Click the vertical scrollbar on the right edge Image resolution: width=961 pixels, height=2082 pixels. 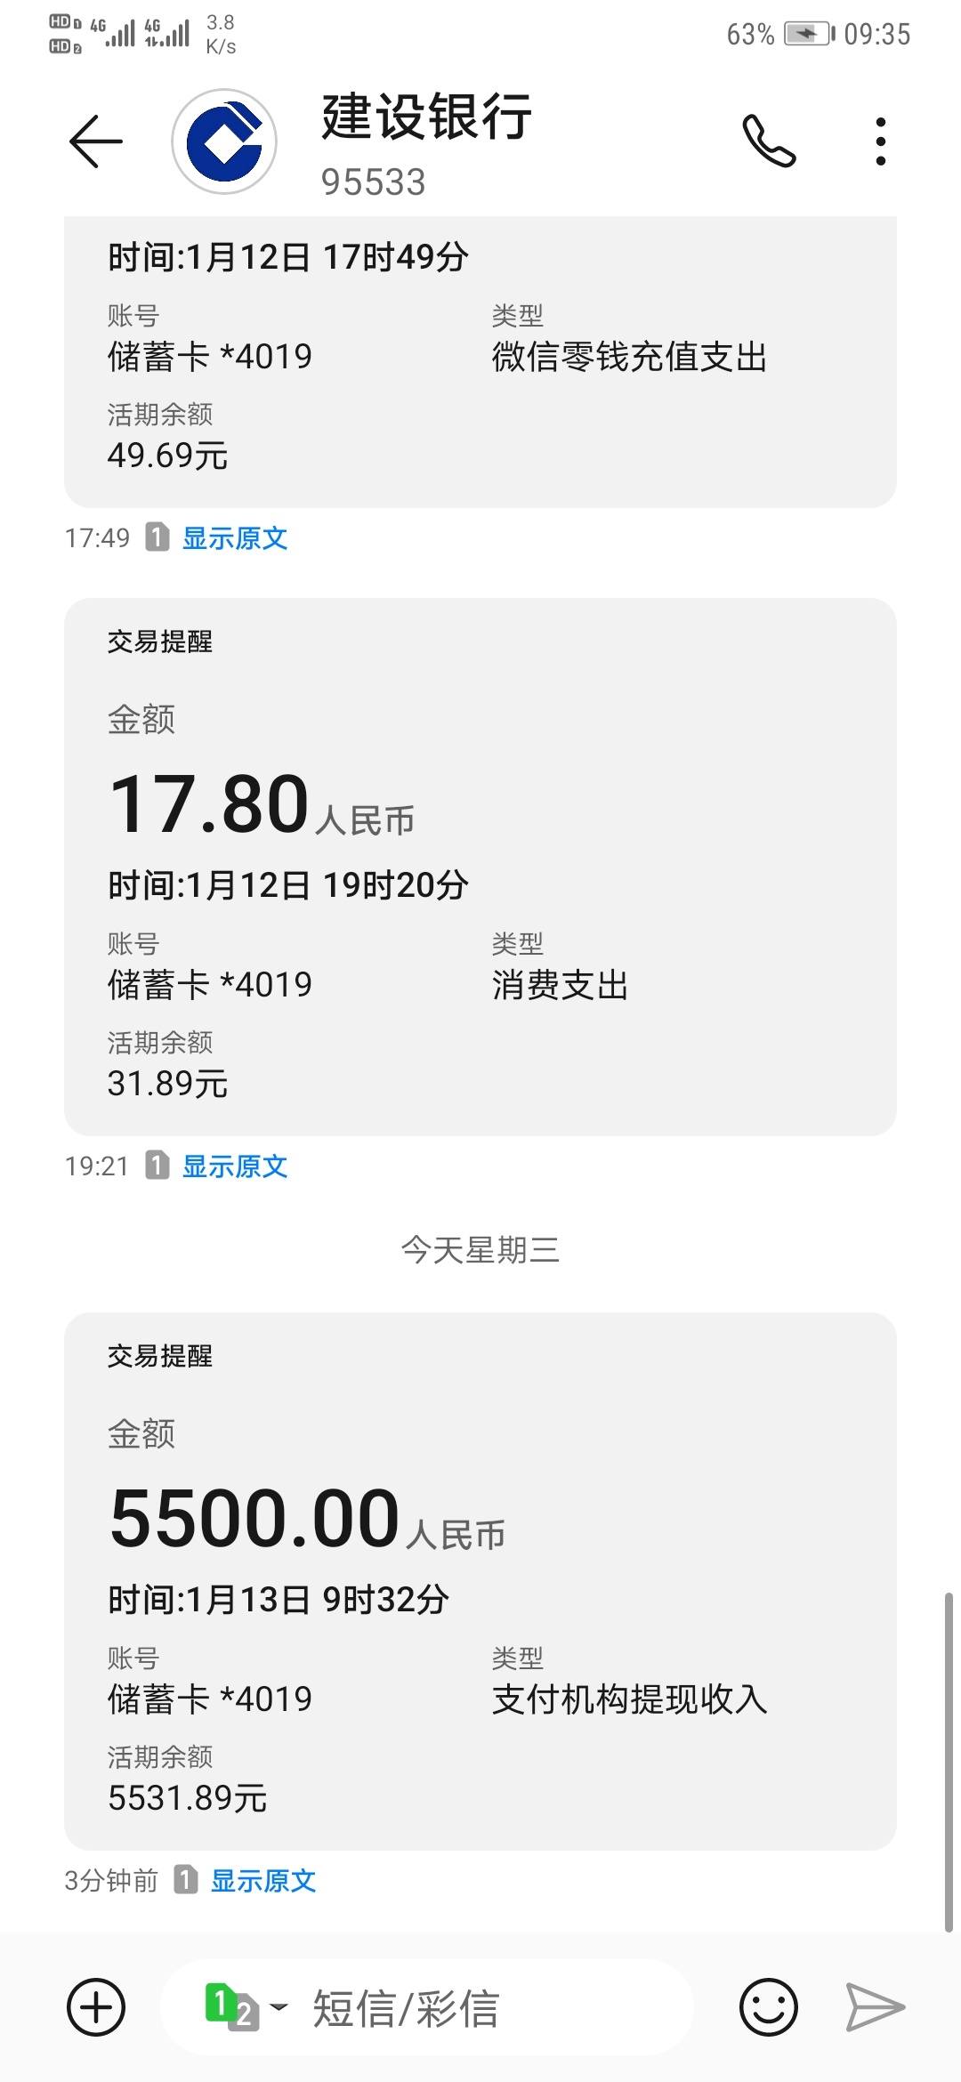[x=949, y=1762]
